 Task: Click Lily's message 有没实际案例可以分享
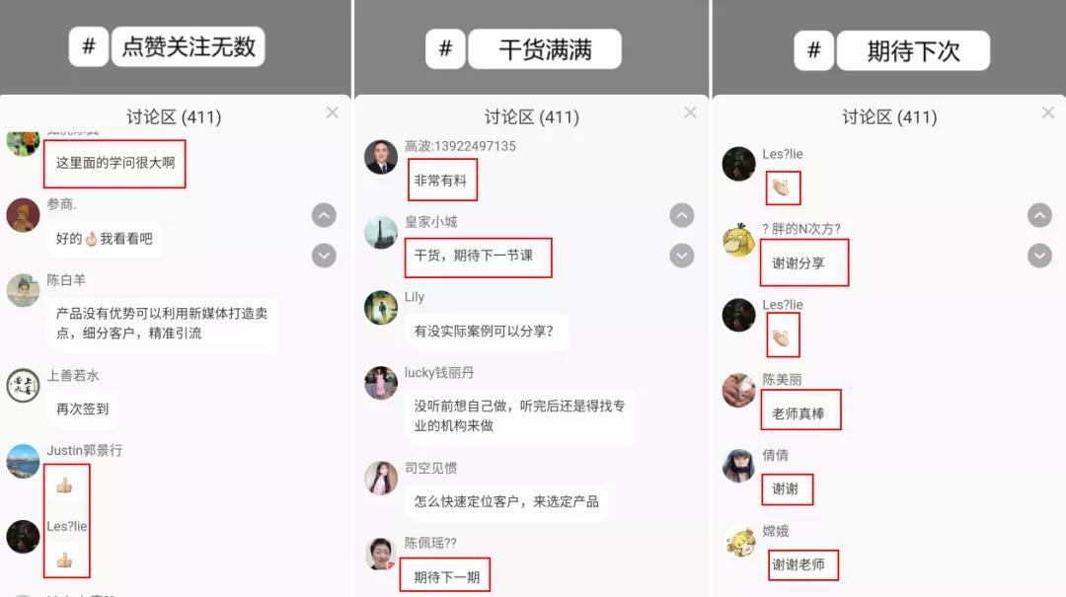484,332
